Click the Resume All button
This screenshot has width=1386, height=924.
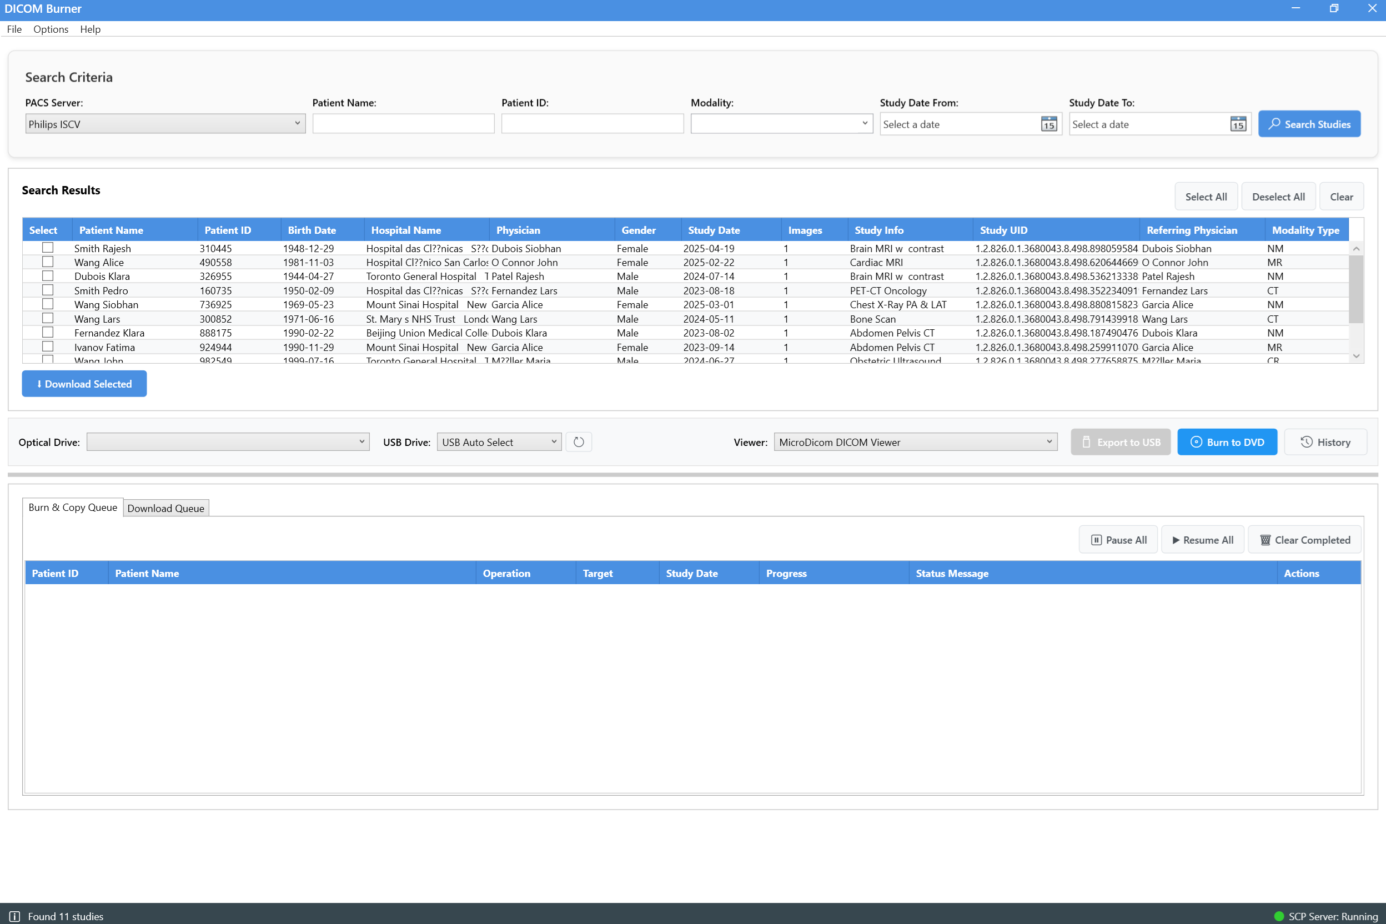coord(1202,540)
